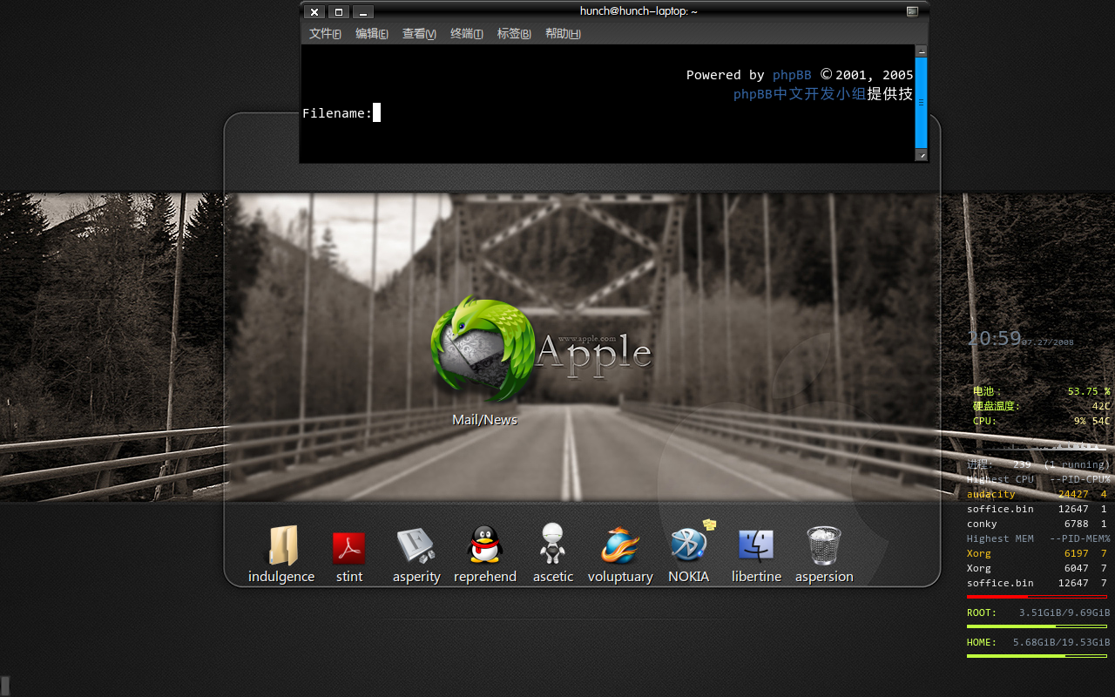Click the ROOT 3.51GiB/9.69GiB text
Screen dimensions: 1115x697
(1038, 612)
